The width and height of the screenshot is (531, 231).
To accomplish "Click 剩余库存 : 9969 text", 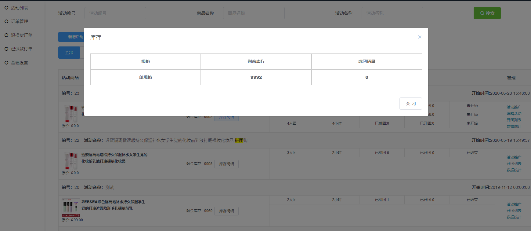I will point(199,211).
